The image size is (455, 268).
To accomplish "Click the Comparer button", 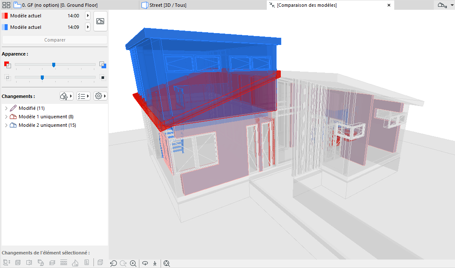I will [55, 40].
